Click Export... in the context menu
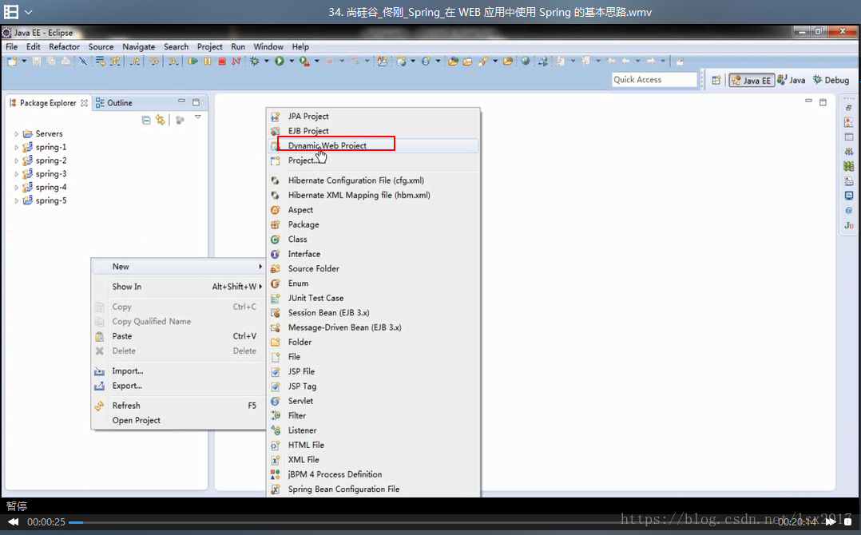Screen dimensions: 861x535 [x=178, y=386]
